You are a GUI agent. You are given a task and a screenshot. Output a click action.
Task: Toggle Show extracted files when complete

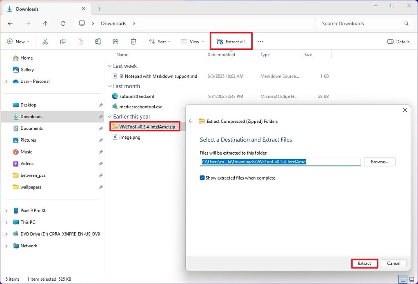(202, 177)
